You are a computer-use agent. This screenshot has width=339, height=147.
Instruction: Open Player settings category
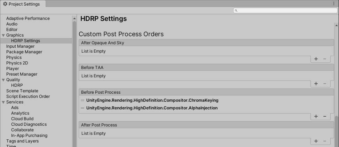click(x=13, y=69)
